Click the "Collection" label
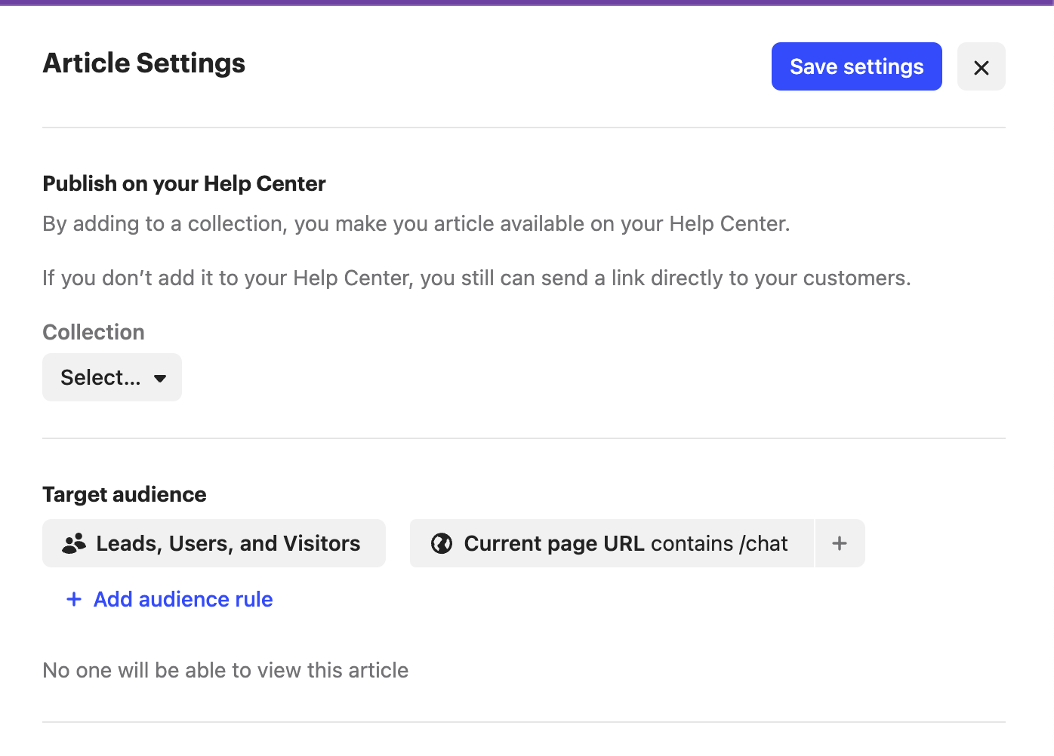This screenshot has height=756, width=1054. click(x=94, y=332)
